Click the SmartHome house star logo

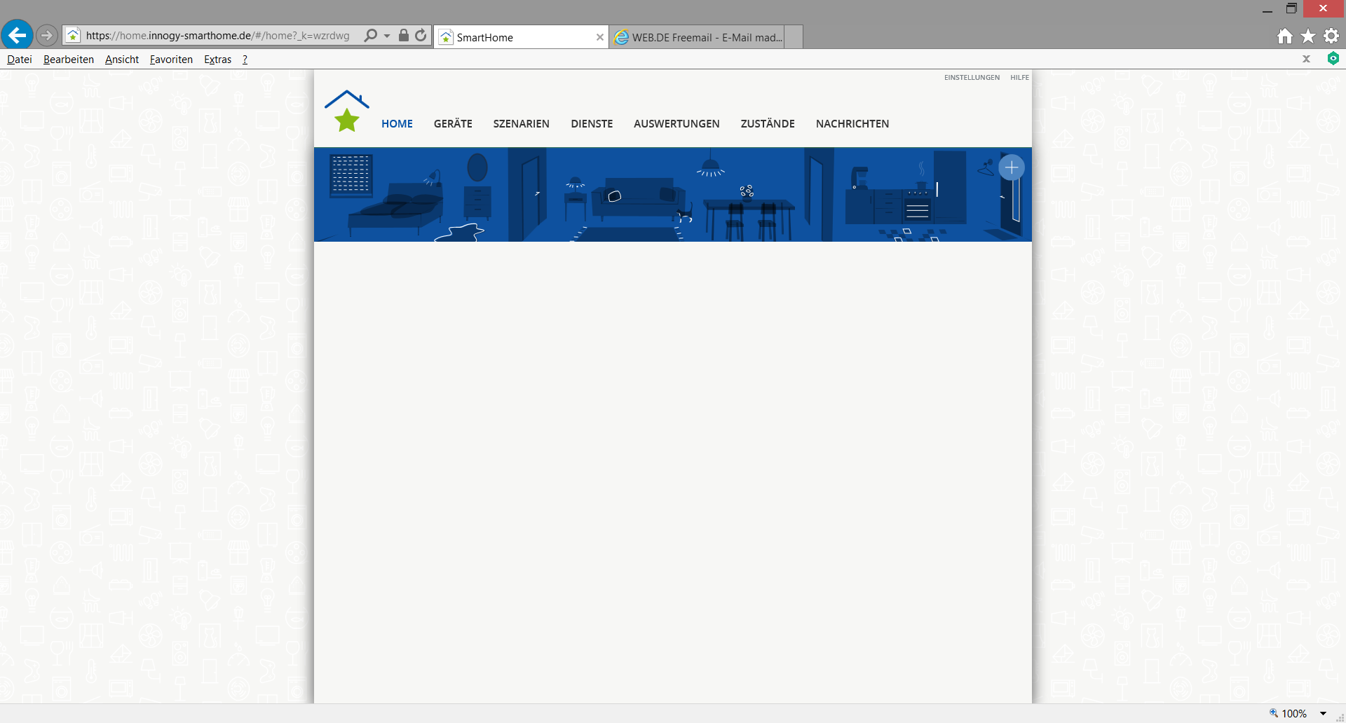346,112
